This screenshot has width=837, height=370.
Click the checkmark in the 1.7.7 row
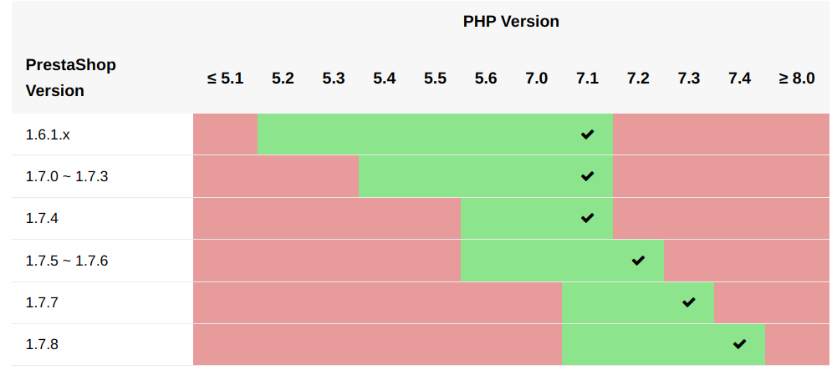(x=688, y=302)
